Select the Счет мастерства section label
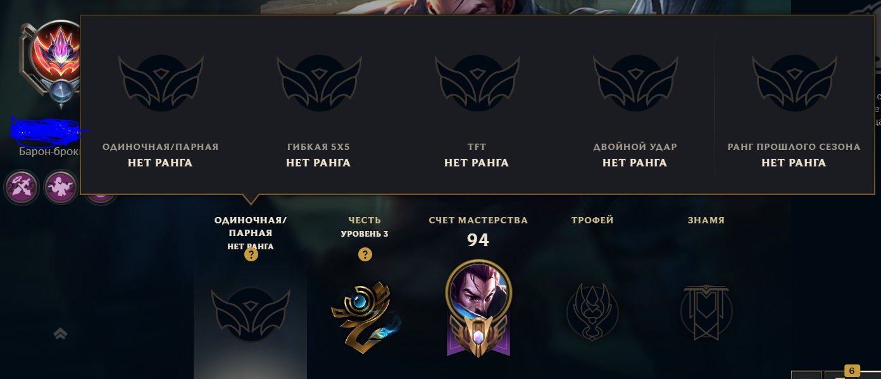881x379 pixels. (x=478, y=220)
